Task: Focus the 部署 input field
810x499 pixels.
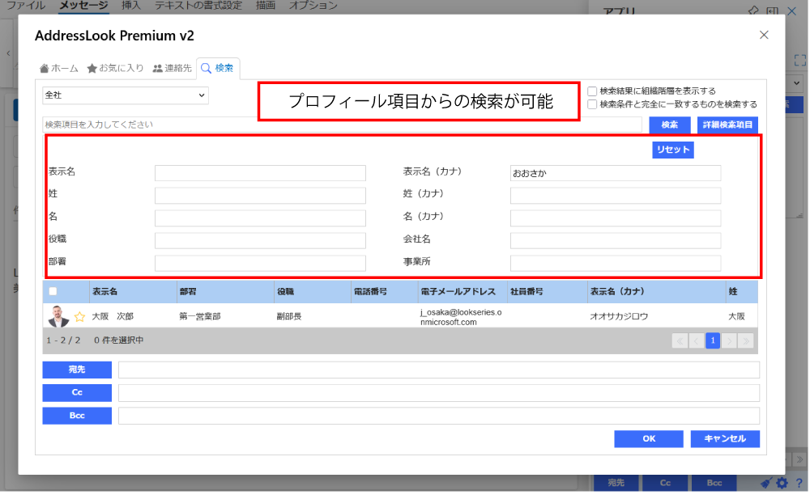Action: click(x=260, y=264)
